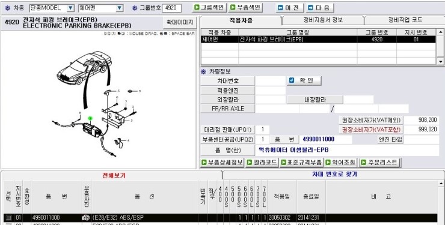The width and height of the screenshot is (445, 225).
Task: Open 주문리스트 button
Action: coord(379,163)
